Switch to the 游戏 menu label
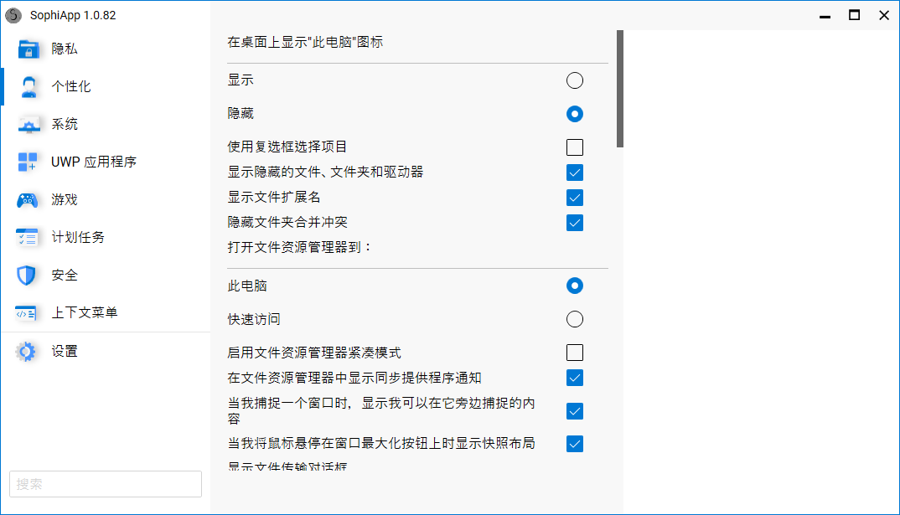Image resolution: width=900 pixels, height=515 pixels. tap(65, 200)
